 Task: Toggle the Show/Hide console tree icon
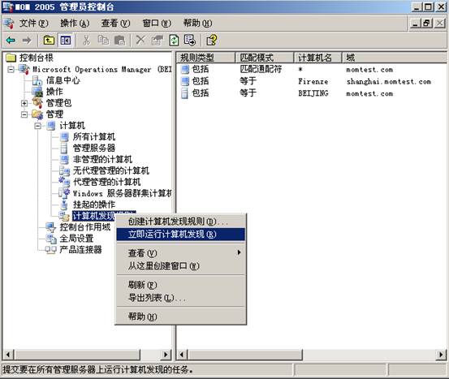(x=66, y=41)
